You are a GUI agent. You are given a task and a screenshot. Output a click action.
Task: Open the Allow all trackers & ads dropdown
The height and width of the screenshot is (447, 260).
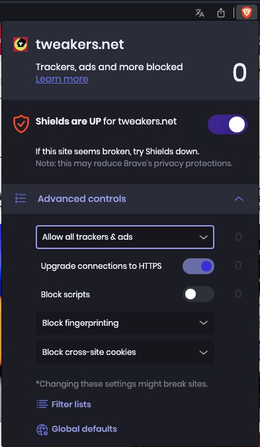point(125,237)
